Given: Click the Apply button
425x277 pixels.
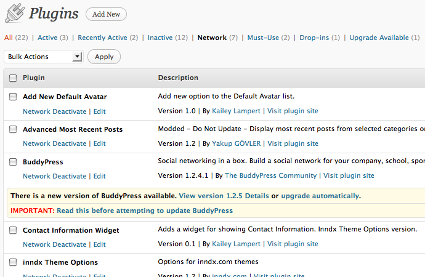Looking at the screenshot, I should coord(104,57).
